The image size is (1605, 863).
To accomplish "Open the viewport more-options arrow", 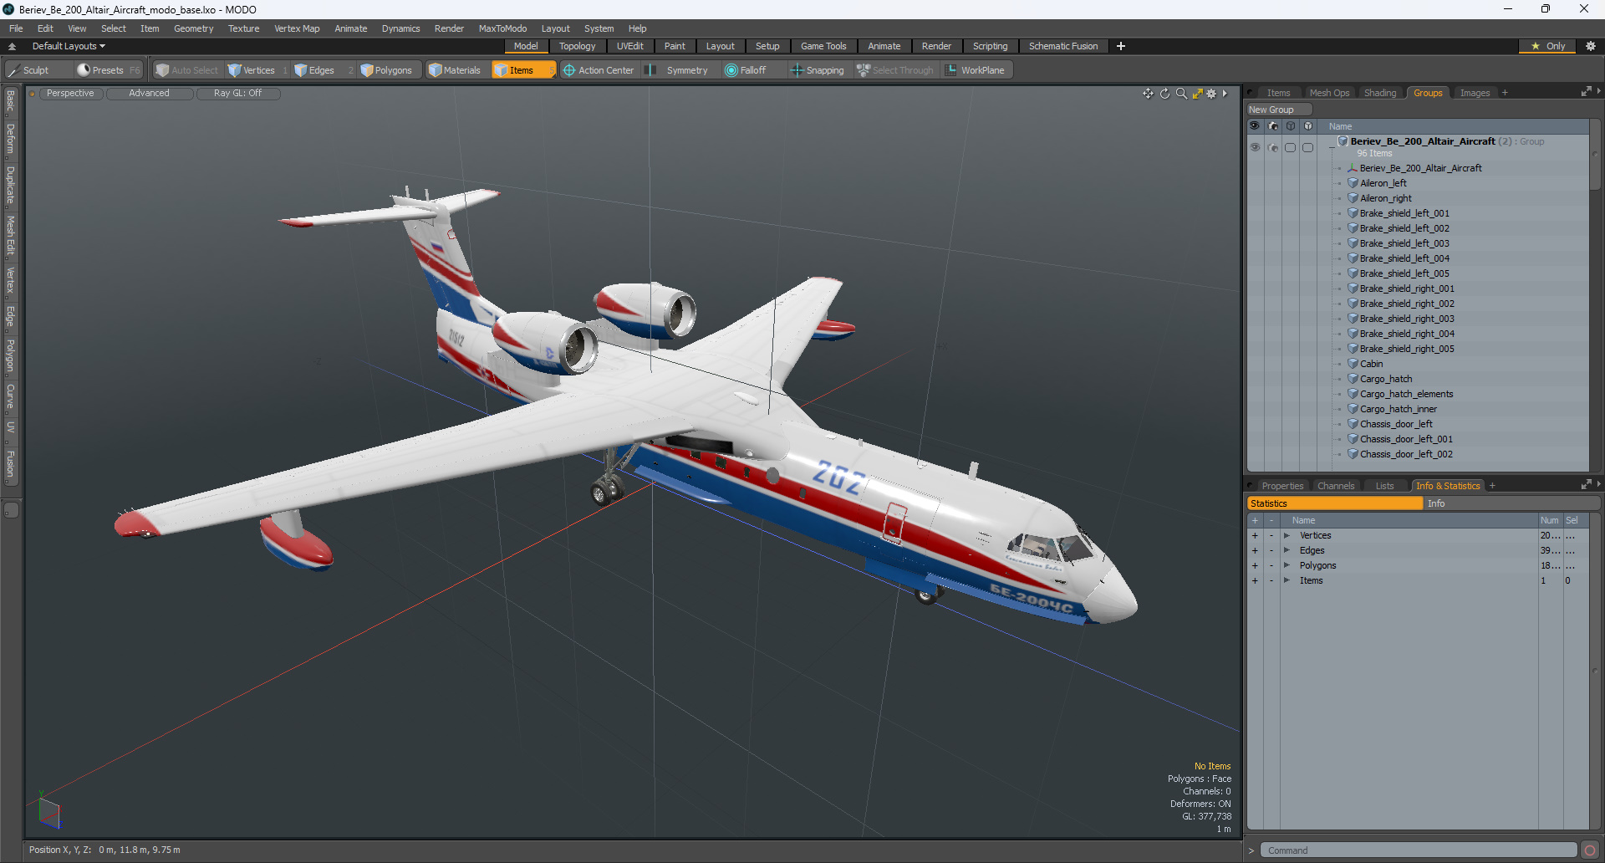I will tap(1225, 94).
